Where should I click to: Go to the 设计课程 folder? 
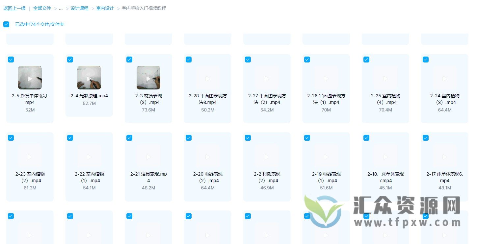pos(79,8)
